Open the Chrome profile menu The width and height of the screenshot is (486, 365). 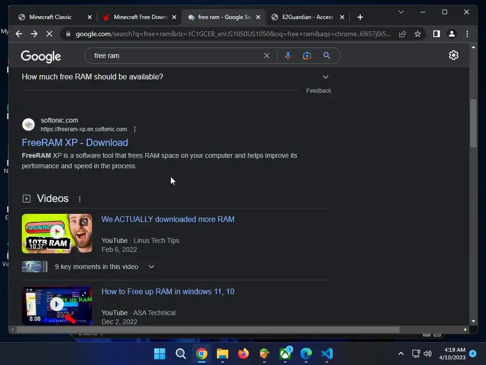[x=452, y=34]
